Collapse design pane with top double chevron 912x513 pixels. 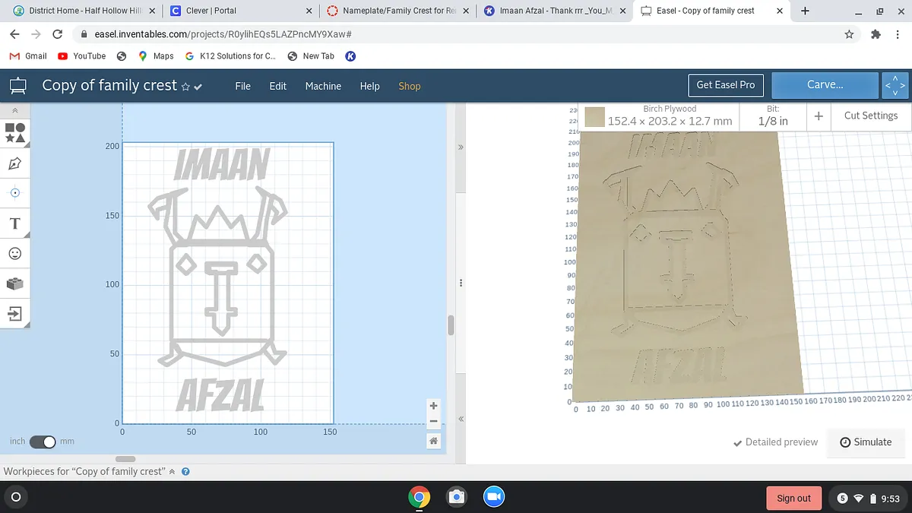(461, 146)
